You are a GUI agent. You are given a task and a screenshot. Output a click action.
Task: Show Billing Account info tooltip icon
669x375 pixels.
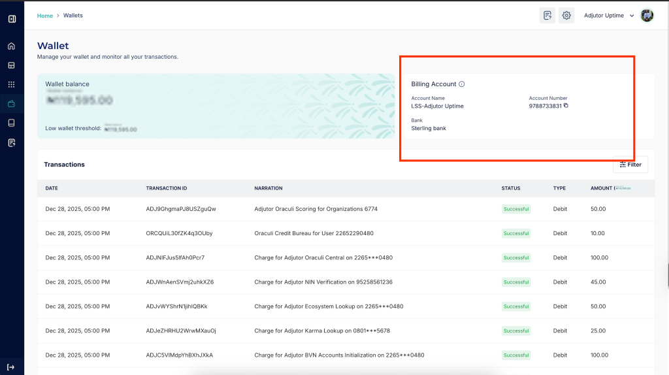tap(462, 84)
